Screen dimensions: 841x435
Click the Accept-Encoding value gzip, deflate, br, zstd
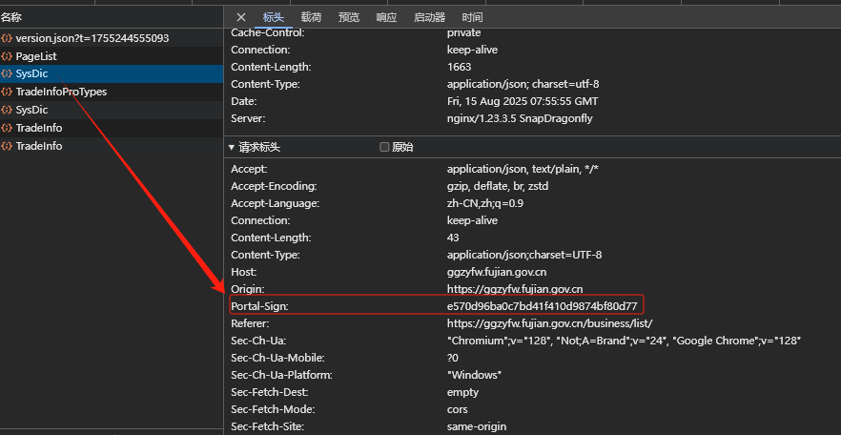pyautogui.click(x=498, y=186)
